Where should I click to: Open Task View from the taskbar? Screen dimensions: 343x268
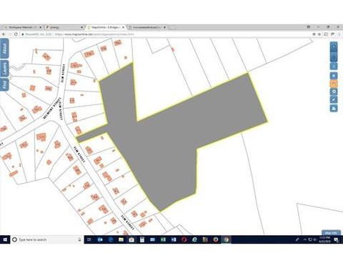89,239
